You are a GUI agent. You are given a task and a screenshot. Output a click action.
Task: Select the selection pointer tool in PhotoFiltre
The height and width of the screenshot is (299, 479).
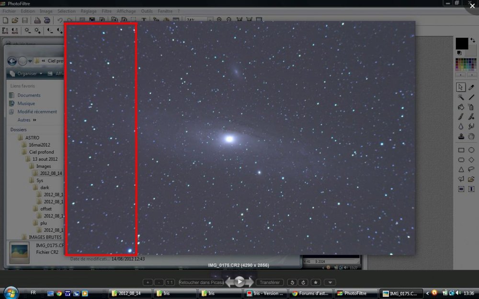coord(461,87)
